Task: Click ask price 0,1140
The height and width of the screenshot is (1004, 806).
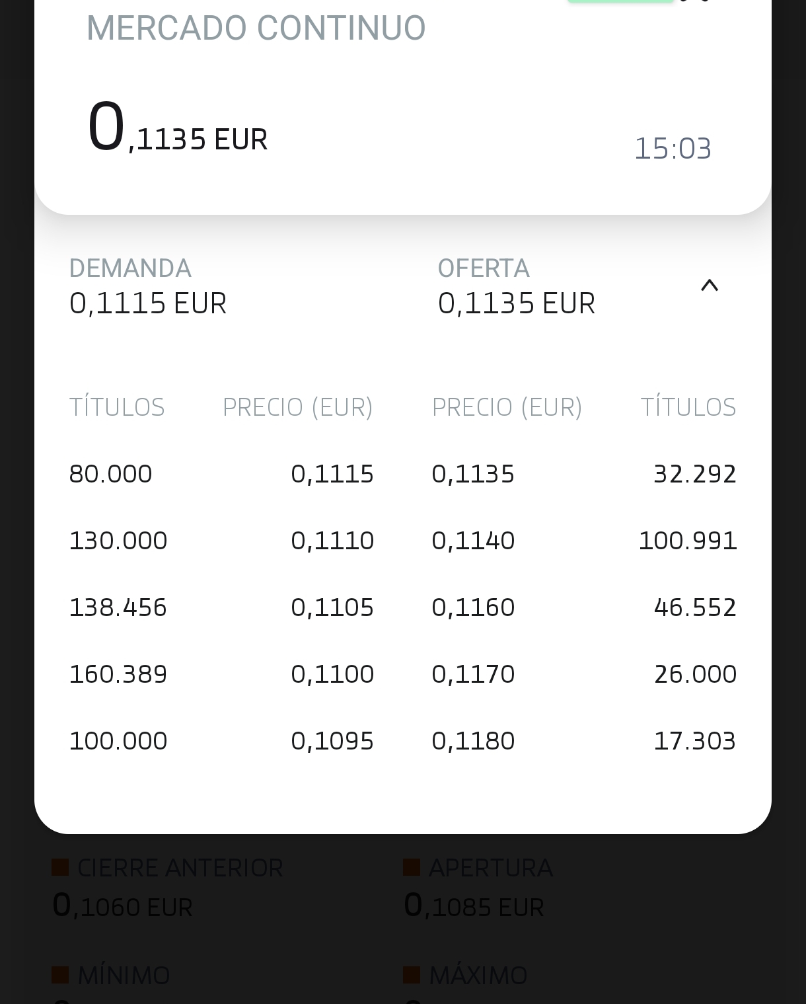Action: [x=473, y=541]
